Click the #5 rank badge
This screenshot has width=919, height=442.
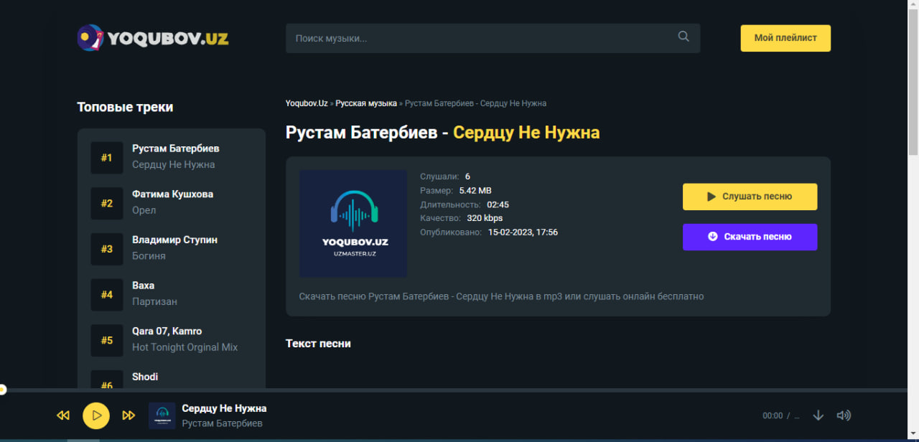pos(107,341)
